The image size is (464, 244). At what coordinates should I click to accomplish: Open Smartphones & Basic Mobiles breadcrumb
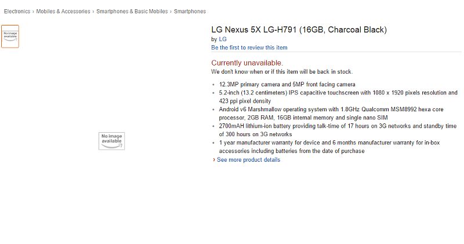[x=132, y=11]
